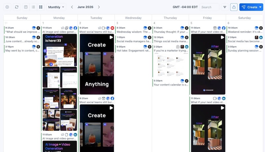This screenshot has width=265, height=152.
Task: Go to the previous month
Action: 72,7
